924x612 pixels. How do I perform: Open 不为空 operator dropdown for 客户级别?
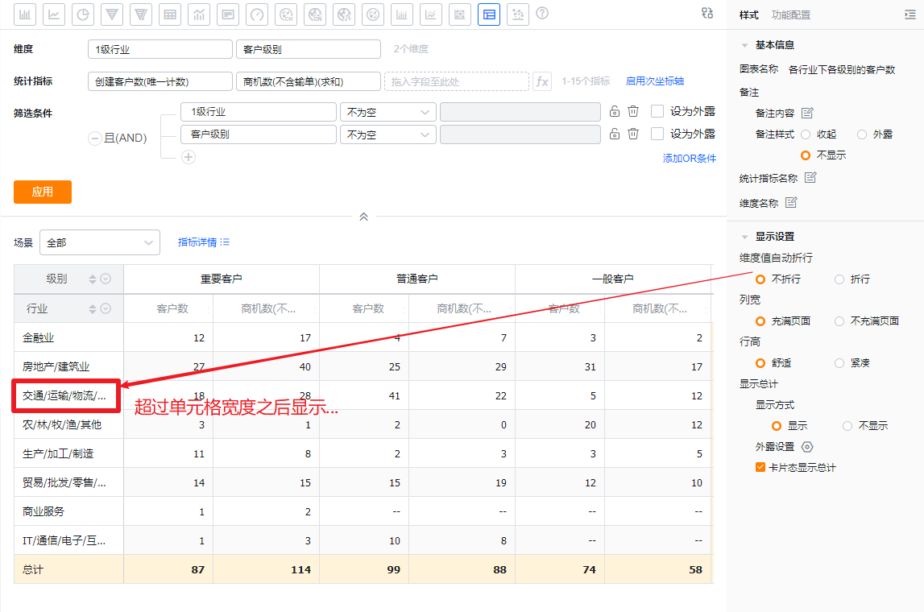click(387, 134)
